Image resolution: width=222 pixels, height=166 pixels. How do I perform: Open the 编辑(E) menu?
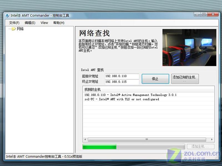[30, 23]
